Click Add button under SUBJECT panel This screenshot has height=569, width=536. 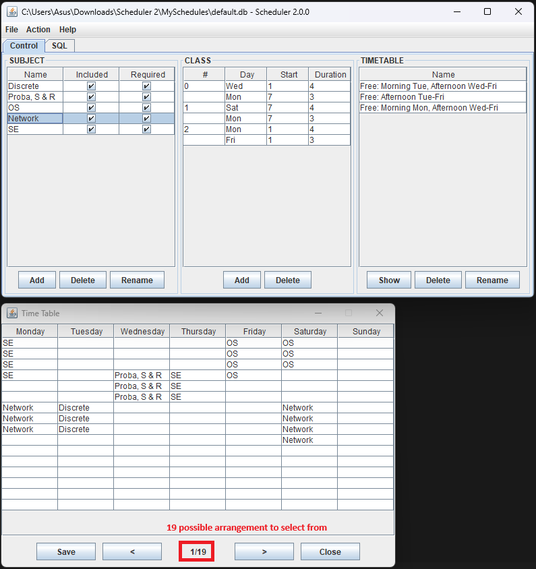click(x=37, y=280)
